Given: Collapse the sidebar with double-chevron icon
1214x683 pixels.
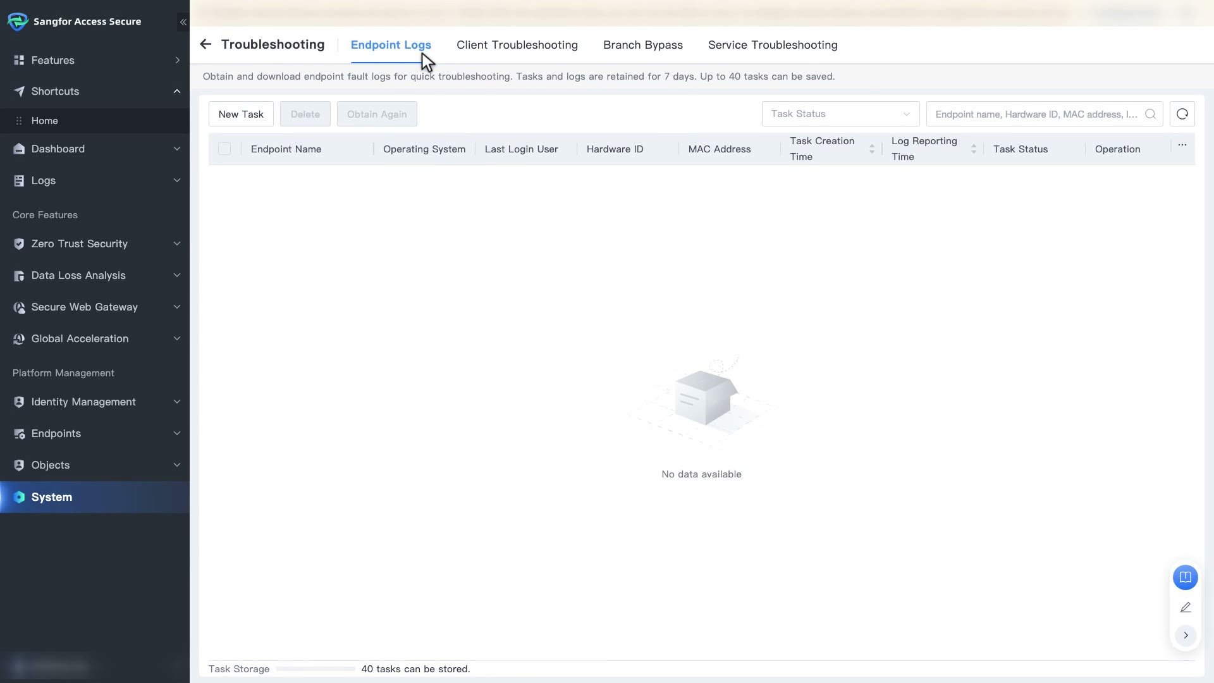Looking at the screenshot, I should pos(183,22).
